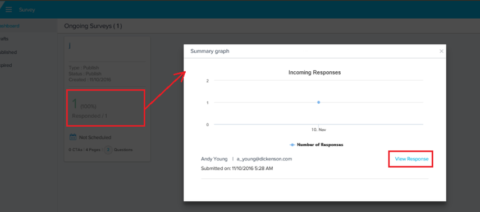Click the calendar icon beside Not Scheduled

point(73,137)
